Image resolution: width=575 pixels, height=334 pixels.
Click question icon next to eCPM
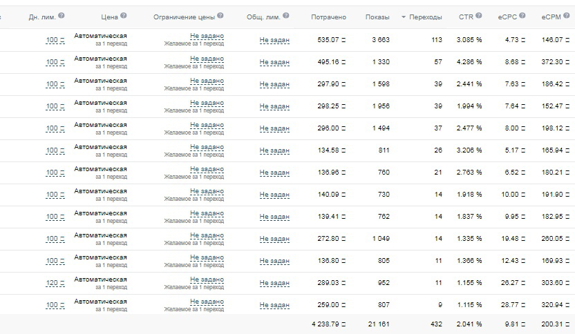(x=566, y=15)
